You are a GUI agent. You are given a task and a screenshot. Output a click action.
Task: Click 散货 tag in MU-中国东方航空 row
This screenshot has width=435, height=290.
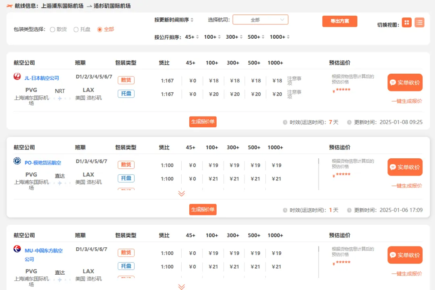click(x=126, y=253)
